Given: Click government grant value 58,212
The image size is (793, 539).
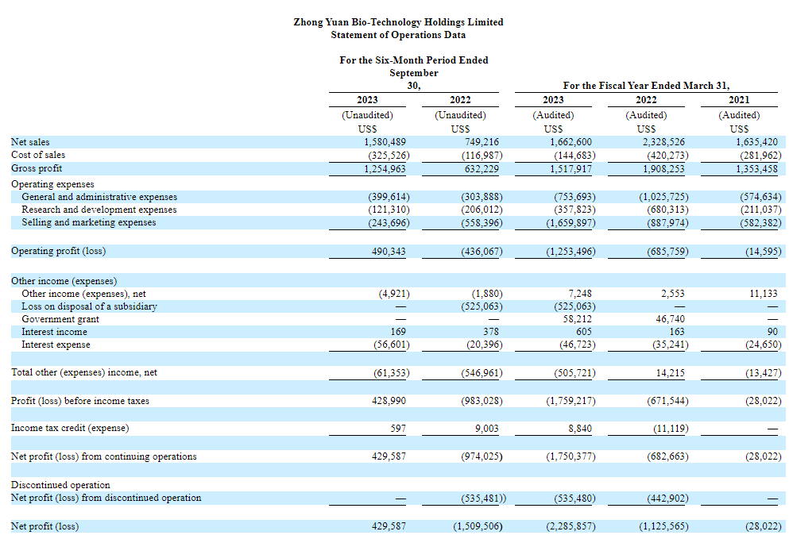Looking at the screenshot, I should (577, 319).
